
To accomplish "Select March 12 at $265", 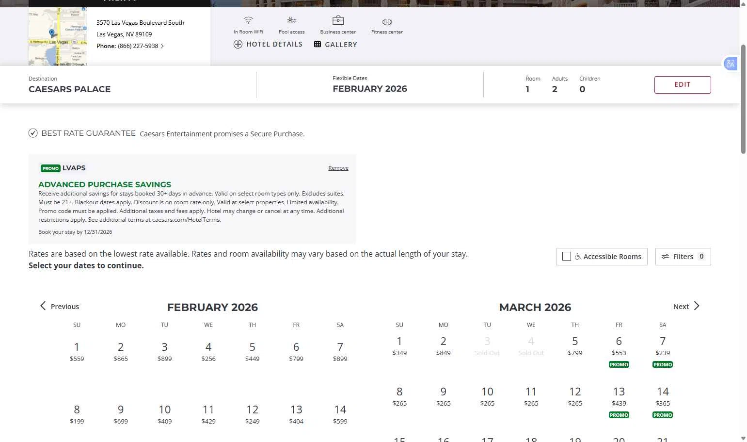I will point(575,396).
